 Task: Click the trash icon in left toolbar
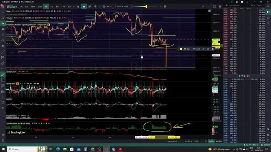(x=3, y=46)
